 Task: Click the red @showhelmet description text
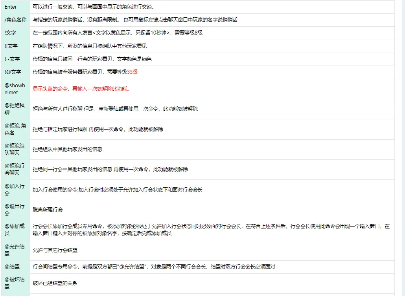[82, 89]
